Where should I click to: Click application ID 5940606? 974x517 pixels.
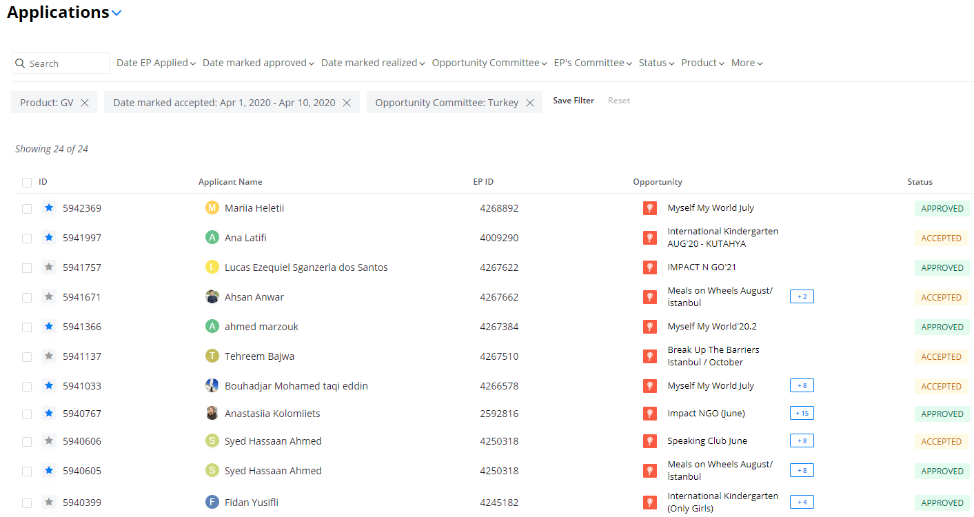point(82,441)
